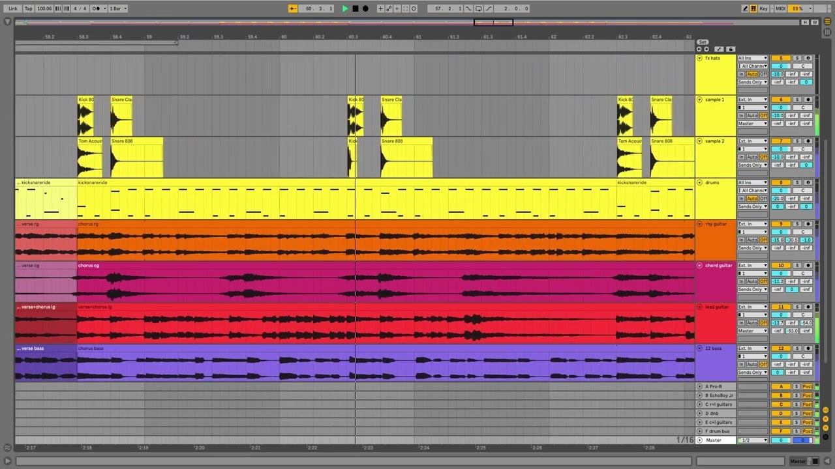The width and height of the screenshot is (835, 469).
Task: Click the Arrangement Record button
Action: 365,8
